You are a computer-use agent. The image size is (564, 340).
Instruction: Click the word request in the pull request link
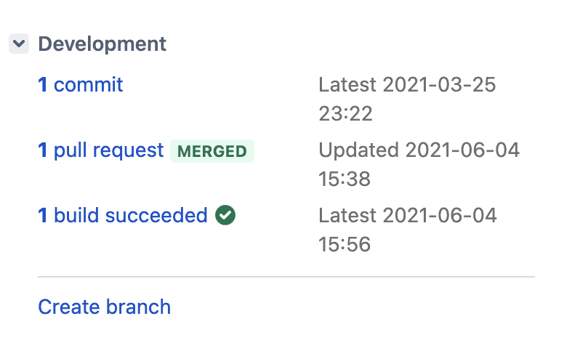tap(129, 151)
